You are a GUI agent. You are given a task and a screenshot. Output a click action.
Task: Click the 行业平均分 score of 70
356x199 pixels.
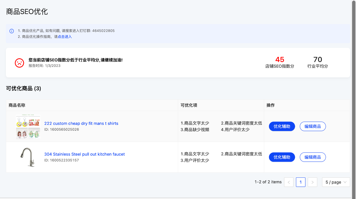(317, 59)
